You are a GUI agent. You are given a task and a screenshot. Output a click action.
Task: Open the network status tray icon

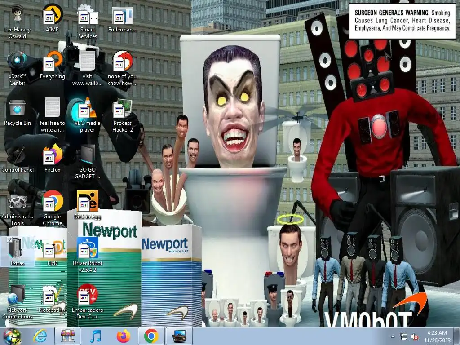click(404, 336)
